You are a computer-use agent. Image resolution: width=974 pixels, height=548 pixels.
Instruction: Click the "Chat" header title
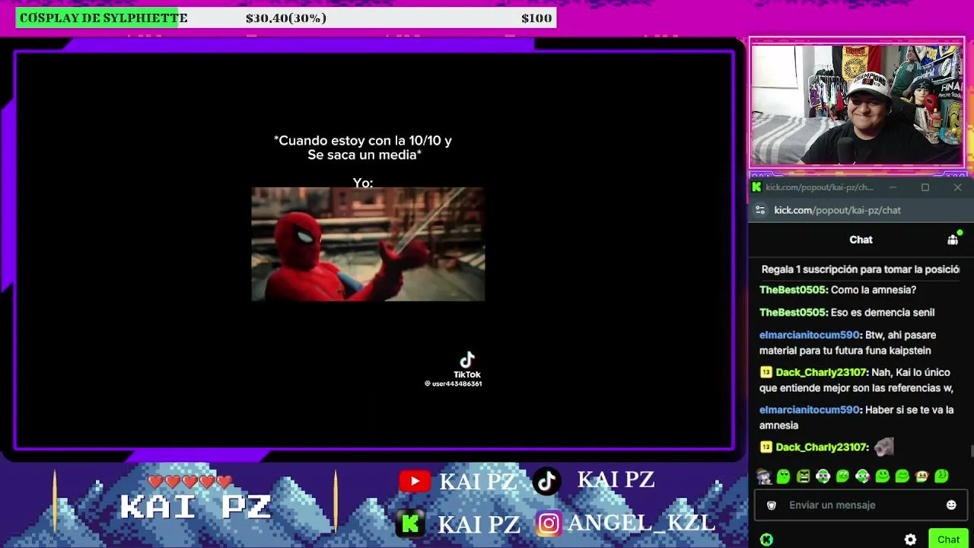pos(861,240)
